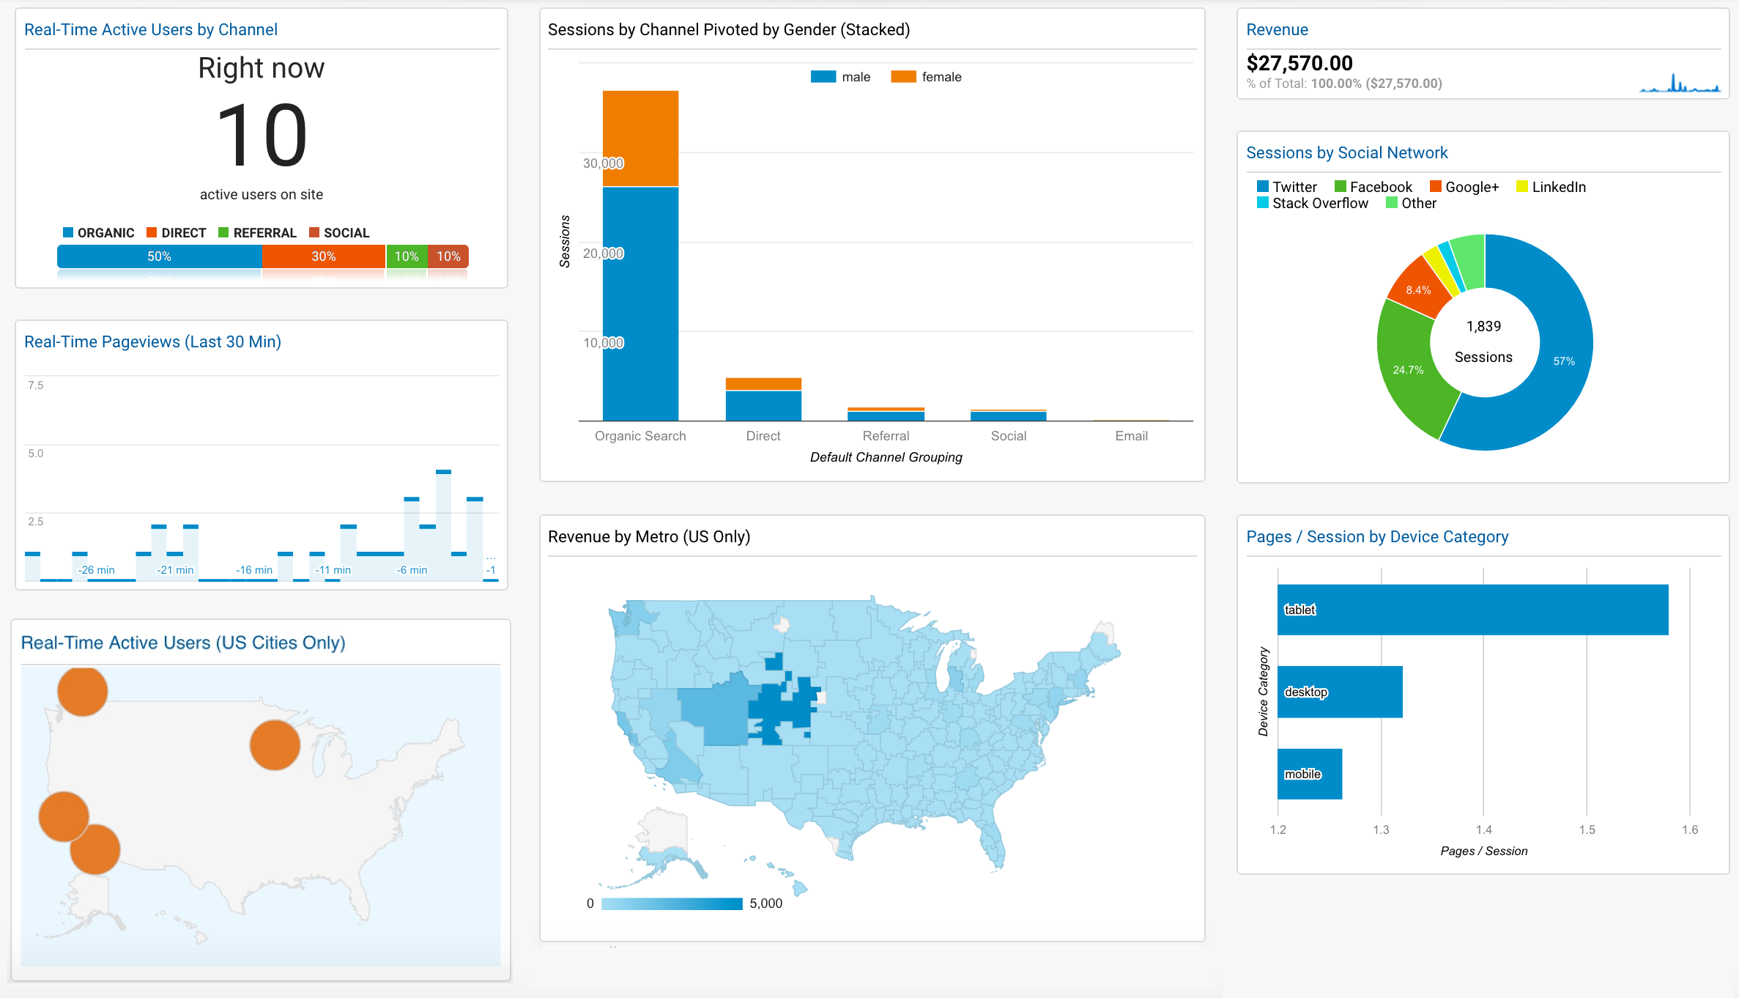This screenshot has width=1739, height=998.
Task: Click the Facebook legend swatch
Action: (x=1341, y=186)
